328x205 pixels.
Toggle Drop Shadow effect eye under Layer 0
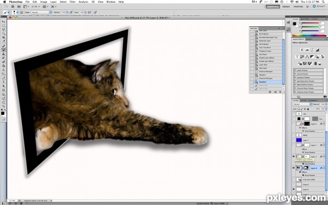(x=303, y=175)
